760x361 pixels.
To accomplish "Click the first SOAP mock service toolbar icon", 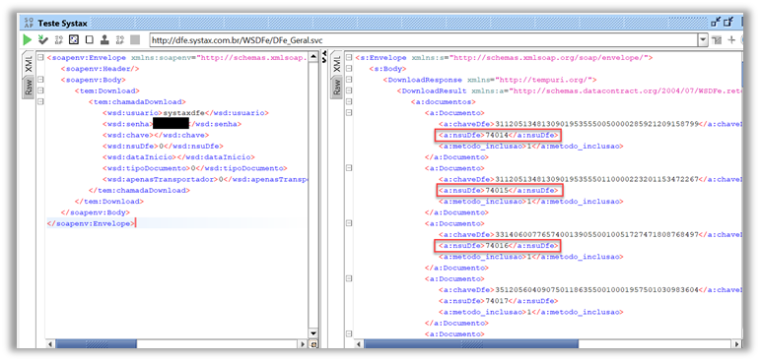I will tap(59, 39).
